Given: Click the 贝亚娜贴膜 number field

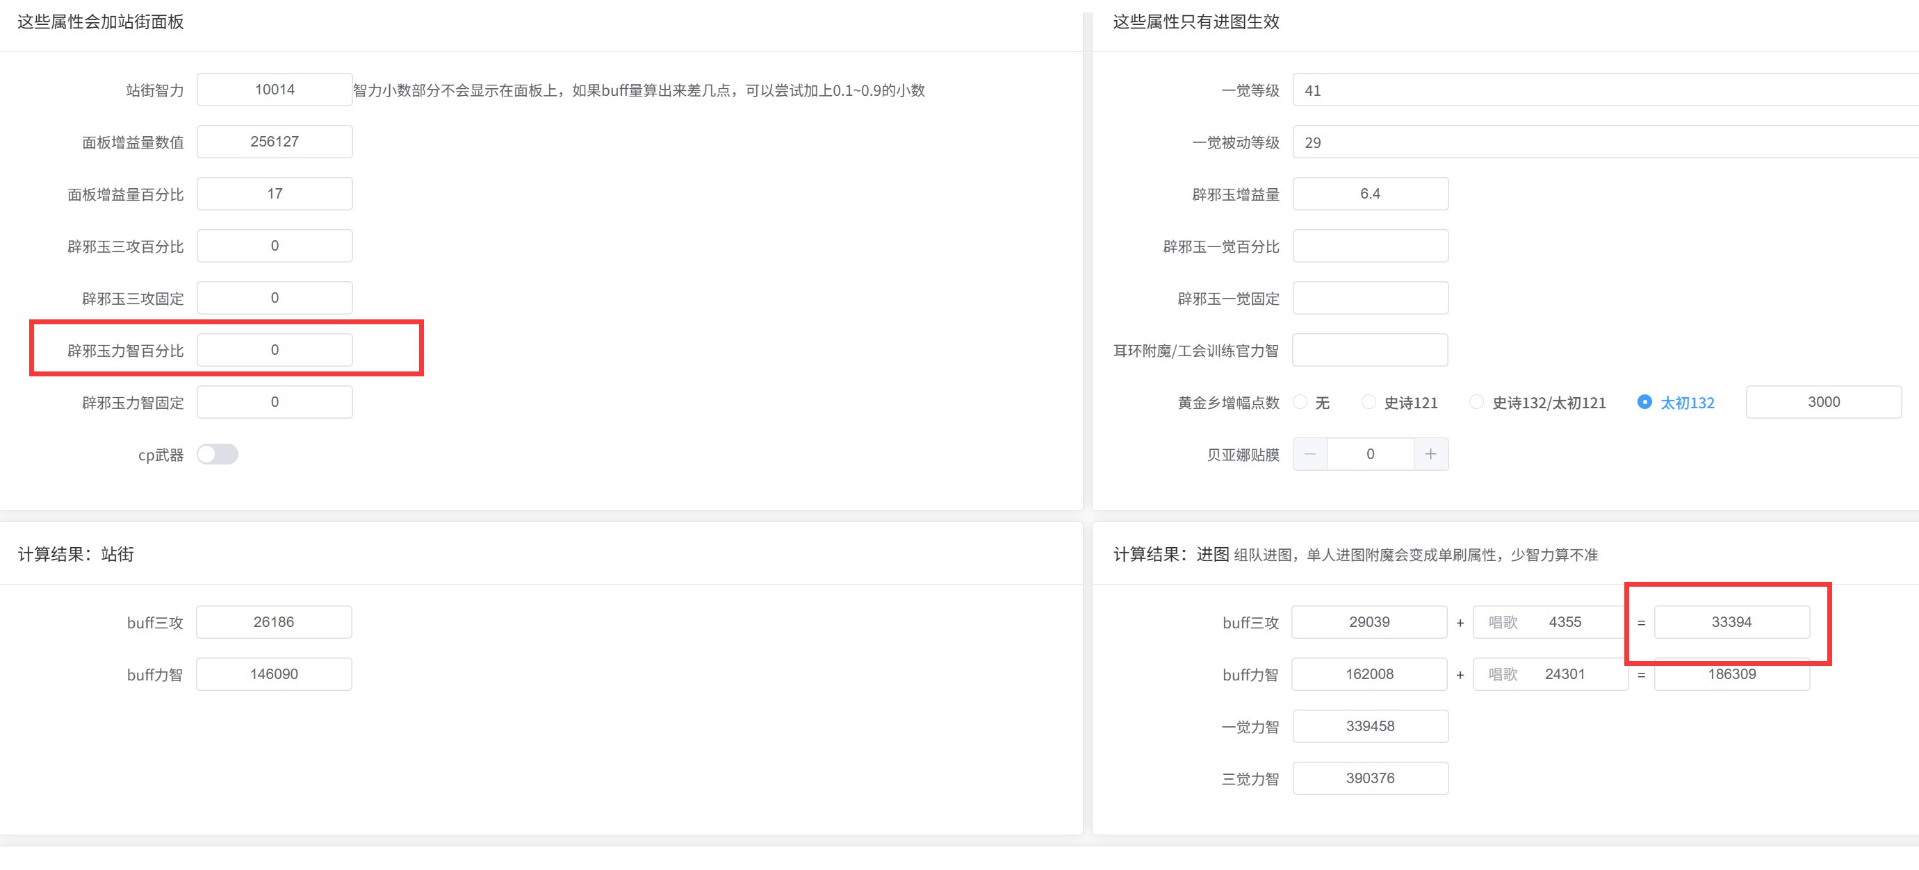Looking at the screenshot, I should click(1370, 454).
